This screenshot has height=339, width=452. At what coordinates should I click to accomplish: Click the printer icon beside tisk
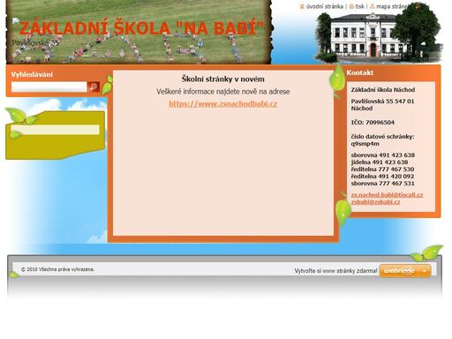pos(351,6)
